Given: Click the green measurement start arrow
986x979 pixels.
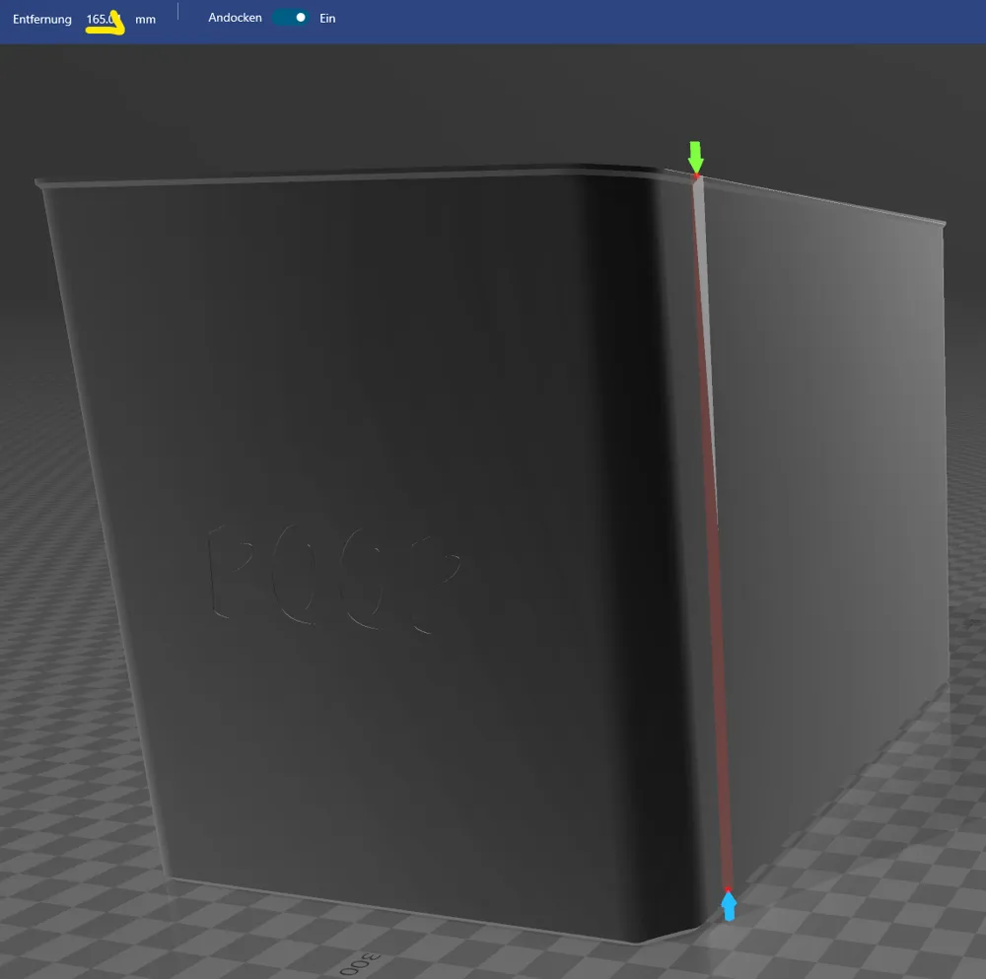Looking at the screenshot, I should tap(696, 153).
